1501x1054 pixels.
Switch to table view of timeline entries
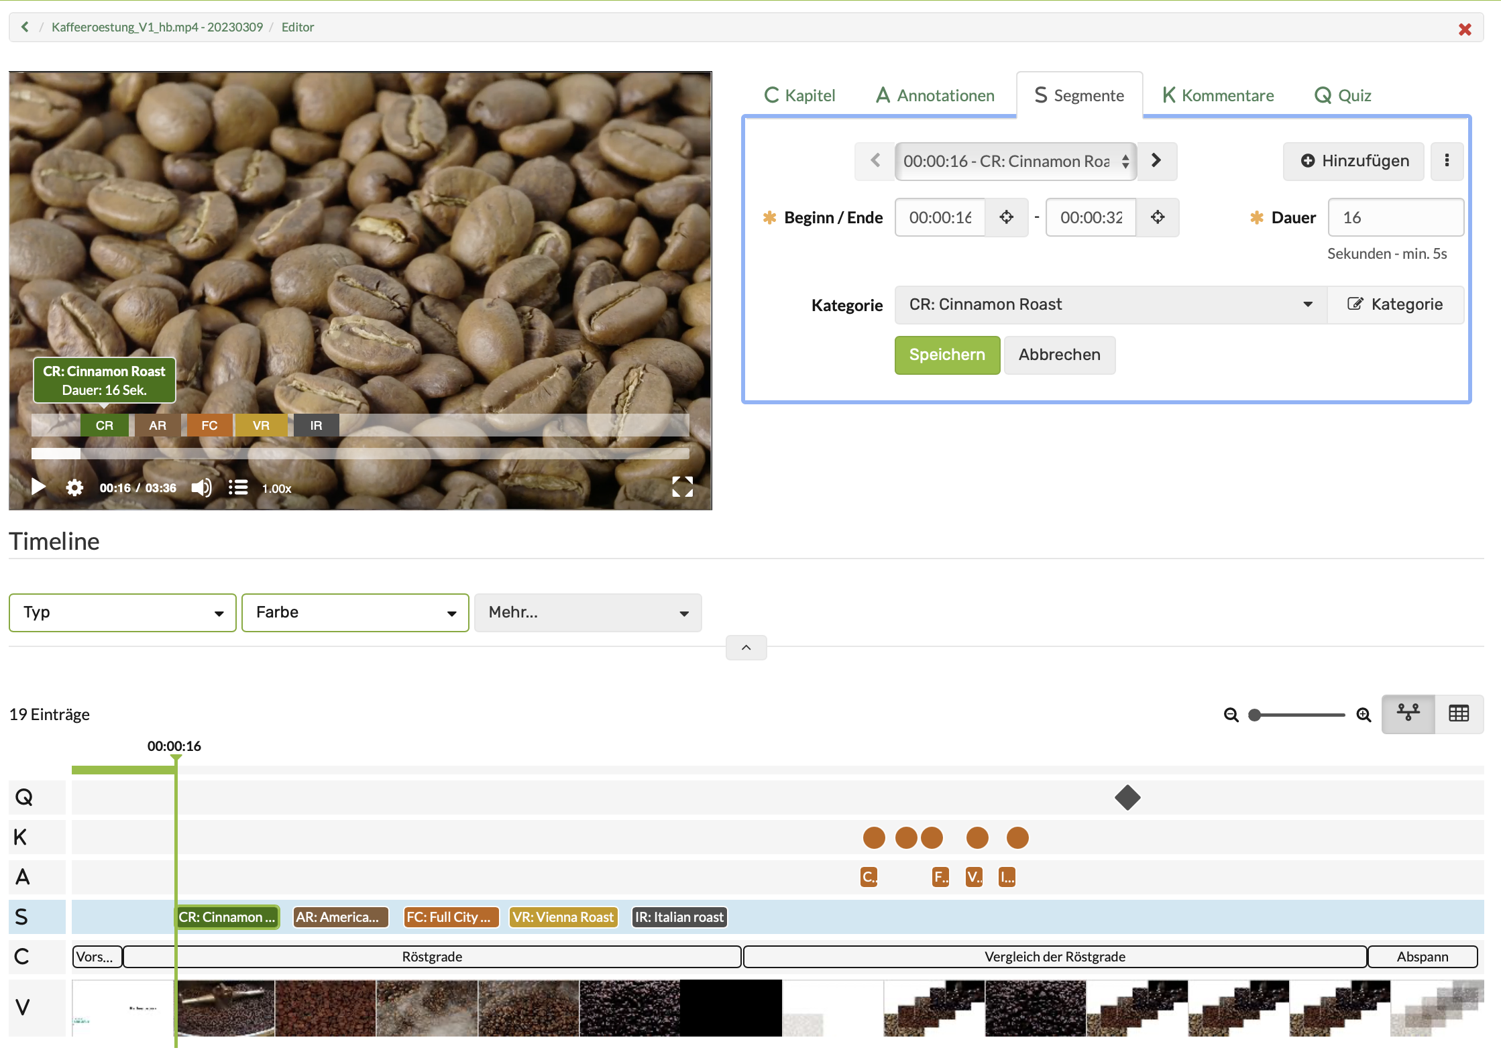[1459, 714]
